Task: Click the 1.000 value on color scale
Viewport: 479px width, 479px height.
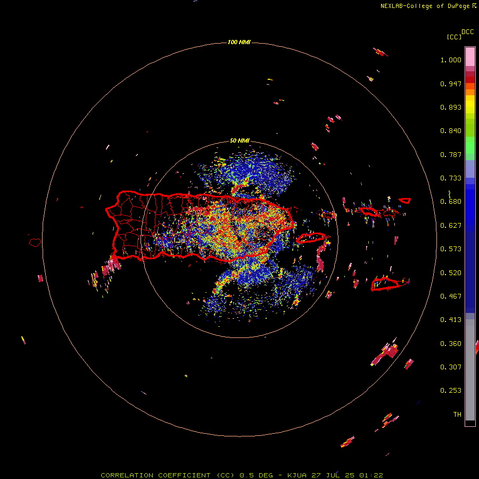Action: pyautogui.click(x=451, y=60)
